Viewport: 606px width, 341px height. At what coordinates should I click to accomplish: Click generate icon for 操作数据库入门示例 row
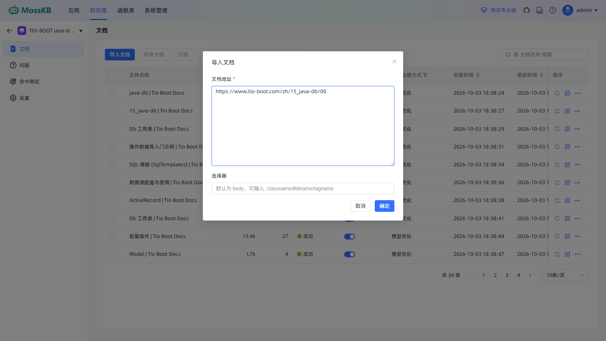[x=567, y=147]
